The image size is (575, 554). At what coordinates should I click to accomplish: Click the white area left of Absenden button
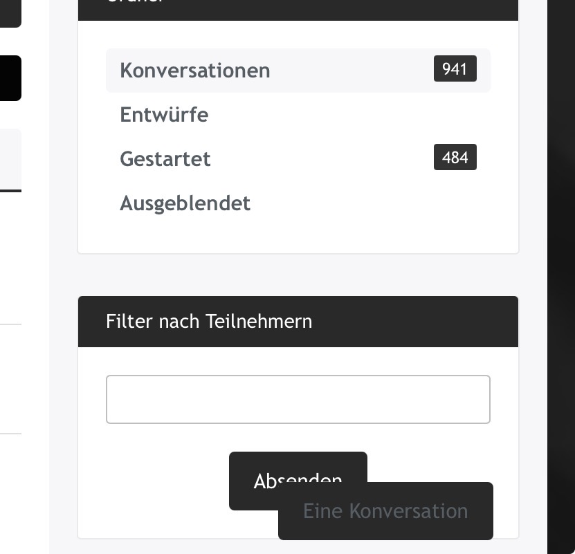159,484
